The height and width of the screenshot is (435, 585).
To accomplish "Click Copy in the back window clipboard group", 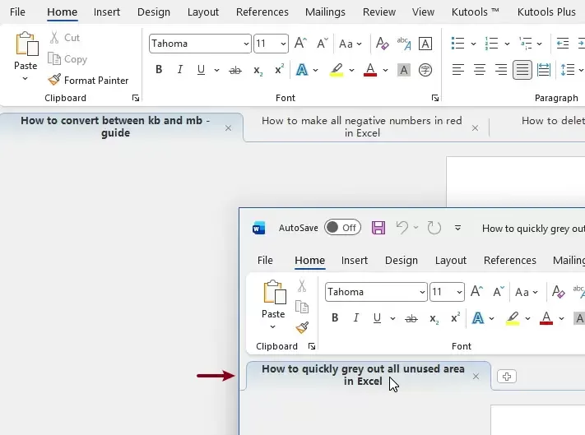I will (67, 59).
